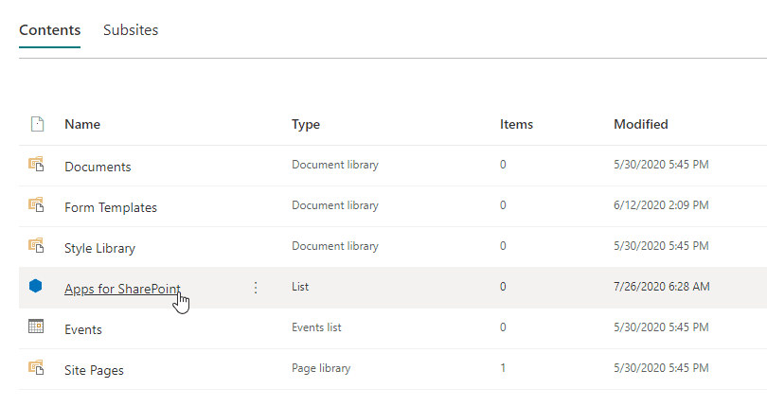The width and height of the screenshot is (767, 406).
Task: Sort by the Type column header
Action: pos(306,124)
